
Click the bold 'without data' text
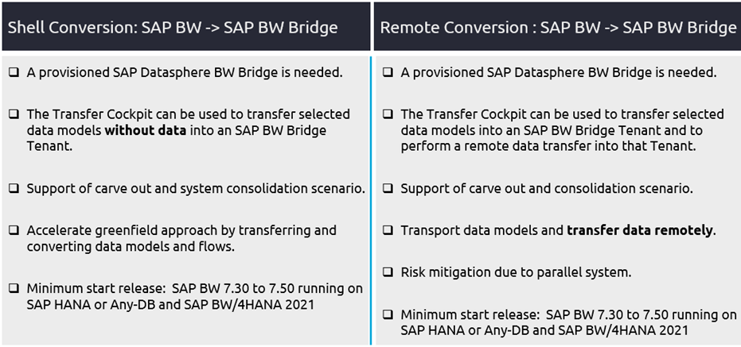pyautogui.click(x=146, y=130)
